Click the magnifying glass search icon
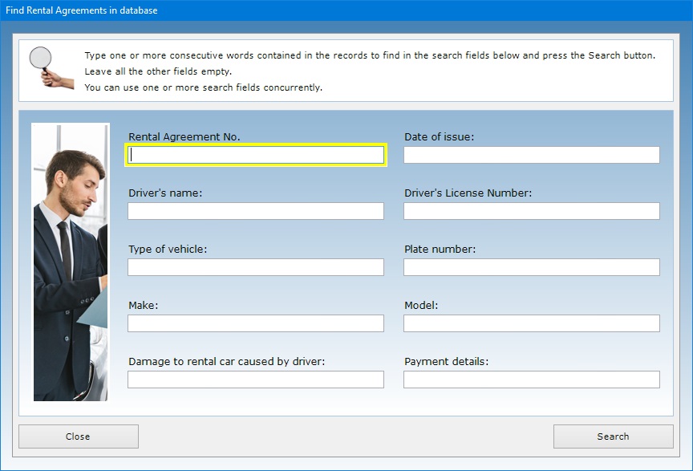Viewport: 693px width, 471px height. pos(45,66)
